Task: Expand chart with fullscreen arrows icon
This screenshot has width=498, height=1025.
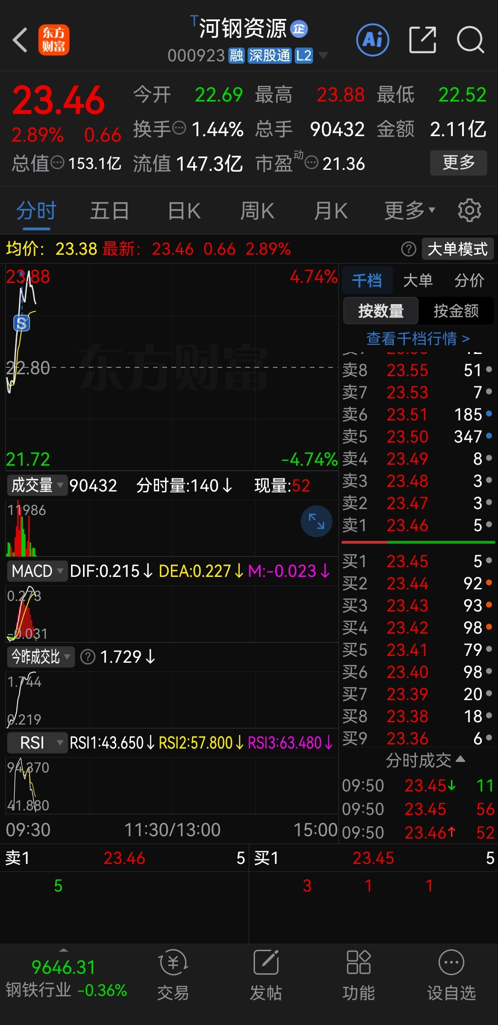Action: pyautogui.click(x=316, y=521)
